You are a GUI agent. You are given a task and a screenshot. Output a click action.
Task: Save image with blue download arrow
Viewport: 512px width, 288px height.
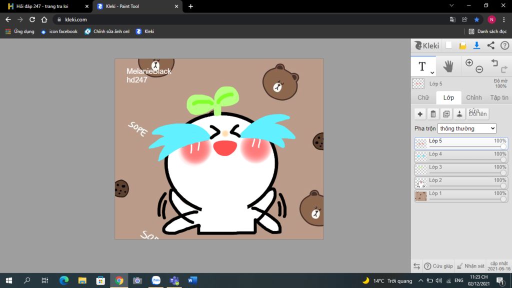pos(476,45)
